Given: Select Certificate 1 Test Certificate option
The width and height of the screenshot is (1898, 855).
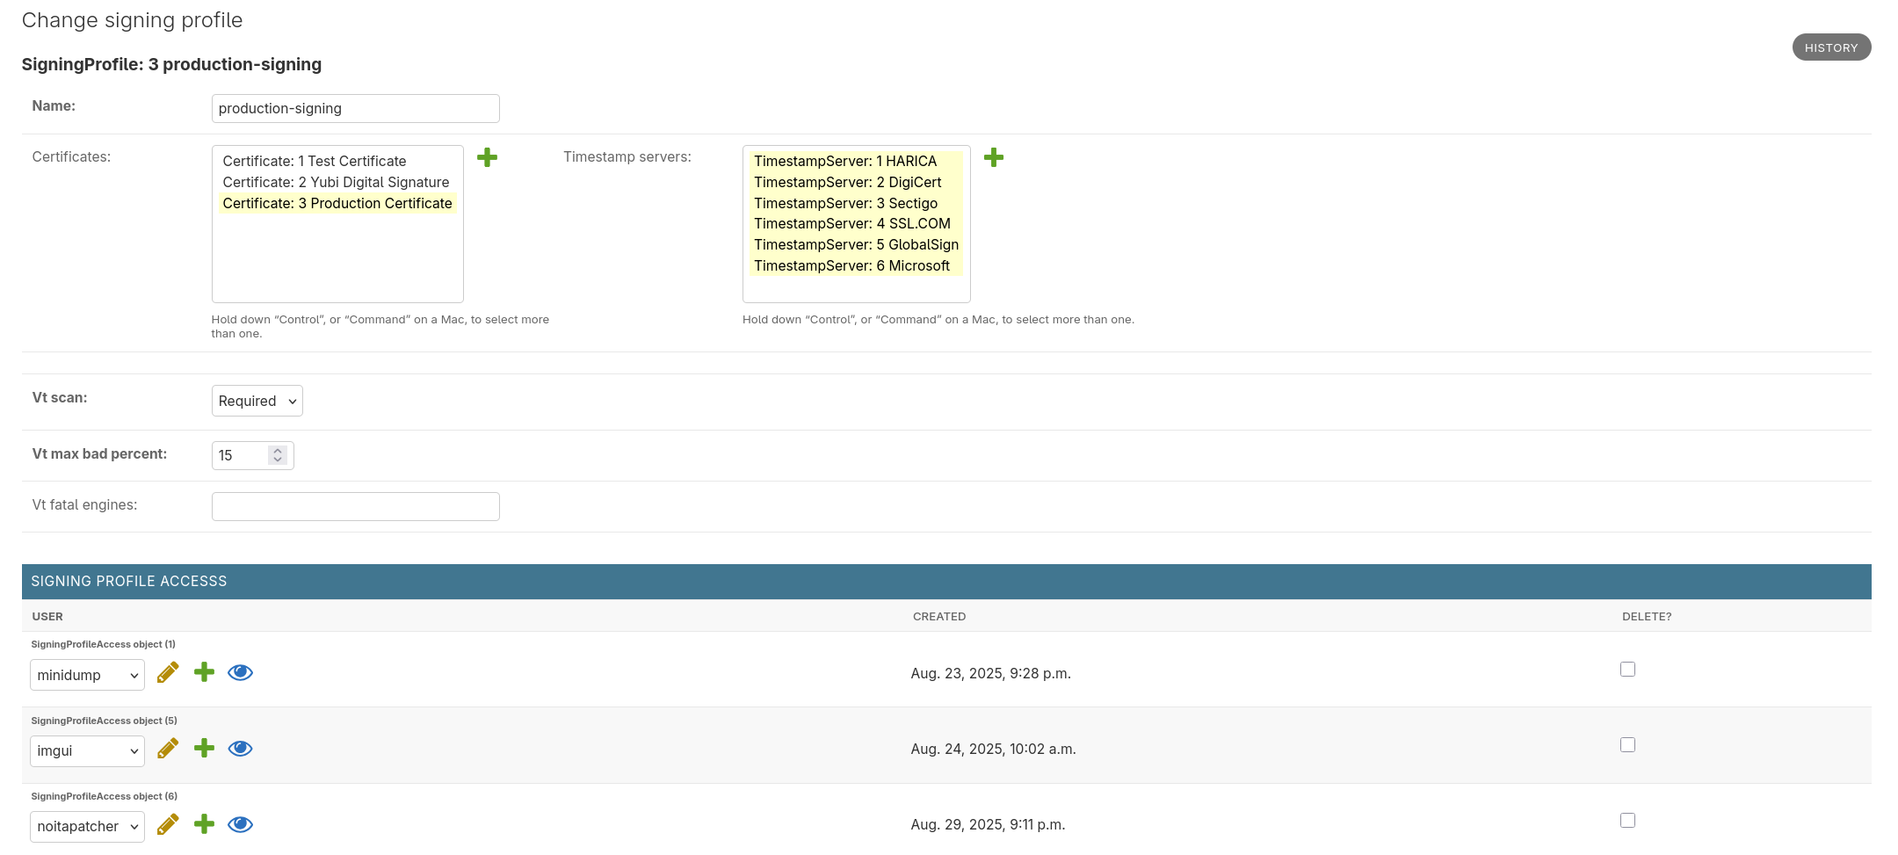Looking at the screenshot, I should (x=315, y=161).
